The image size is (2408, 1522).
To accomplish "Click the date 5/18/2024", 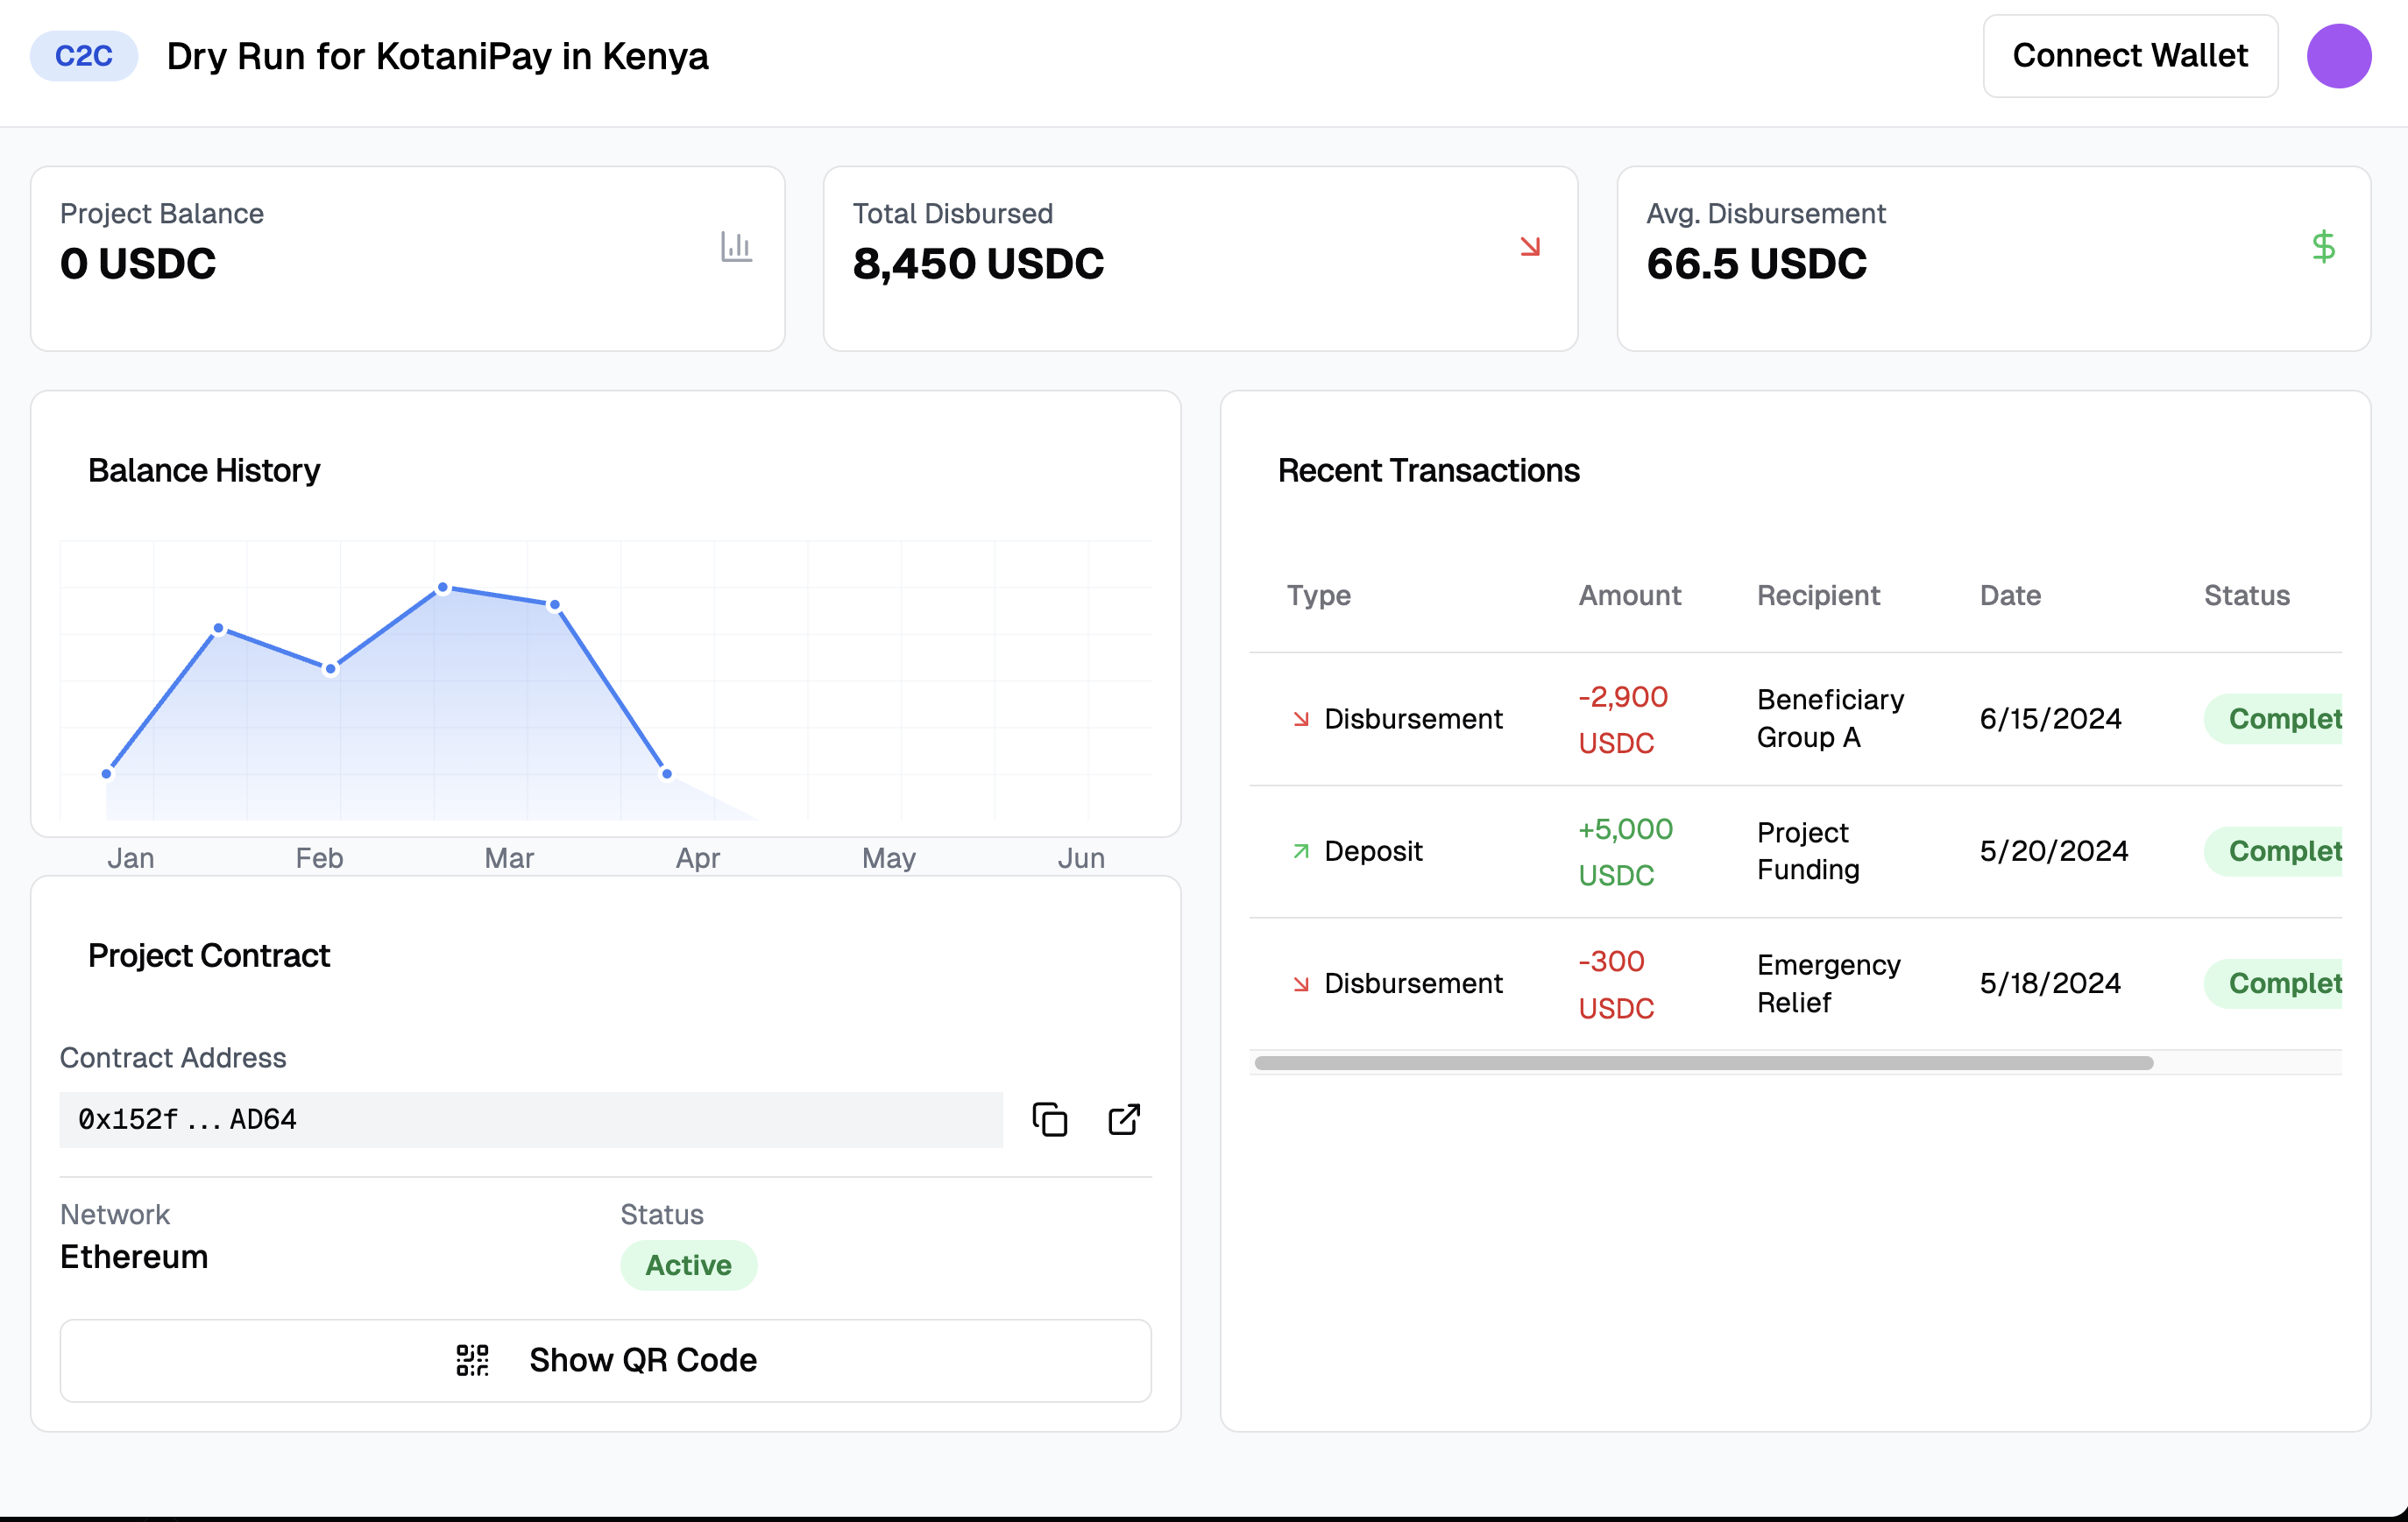I will pos(2050,983).
